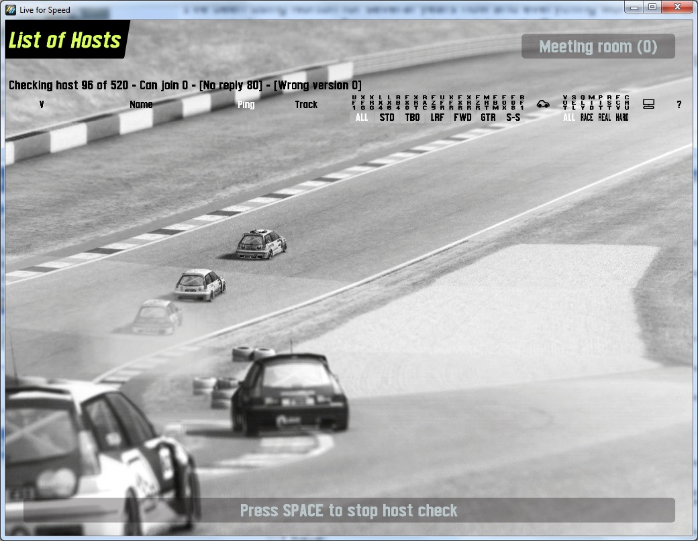Select the TBO car filter group
698x541 pixels.
[412, 117]
